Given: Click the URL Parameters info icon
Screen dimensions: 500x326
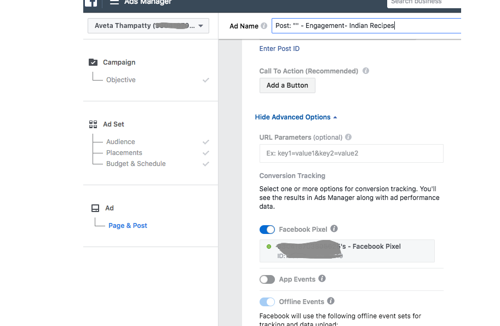Looking at the screenshot, I should (348, 137).
